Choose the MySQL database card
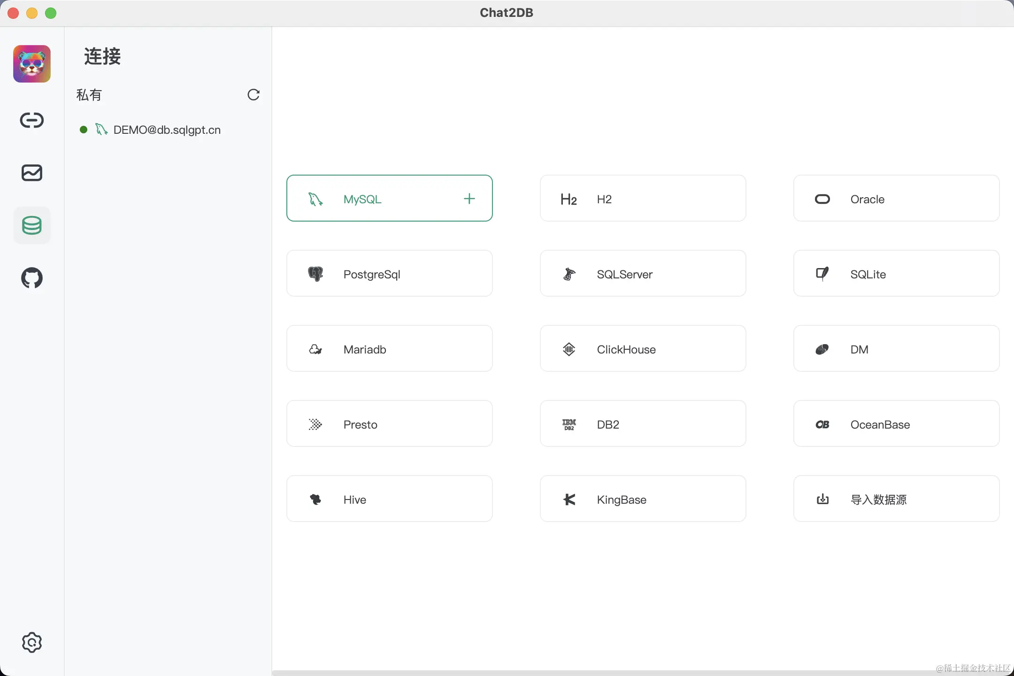Image resolution: width=1014 pixels, height=676 pixels. click(x=390, y=198)
